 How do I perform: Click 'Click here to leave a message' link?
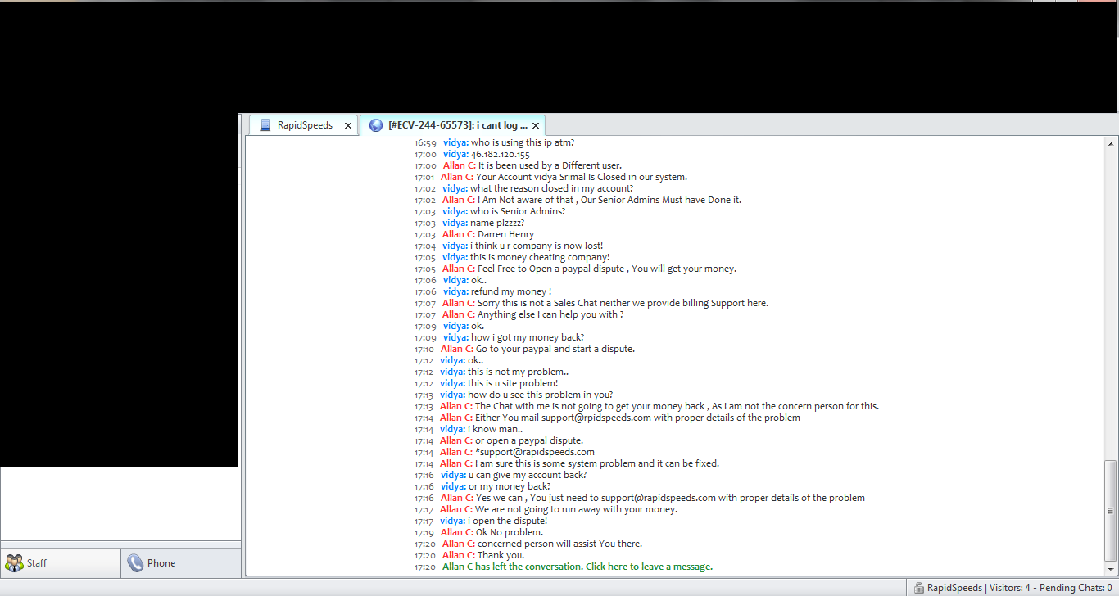click(x=649, y=567)
